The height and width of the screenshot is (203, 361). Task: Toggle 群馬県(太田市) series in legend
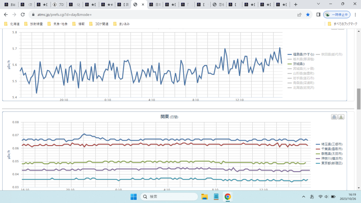329,154
